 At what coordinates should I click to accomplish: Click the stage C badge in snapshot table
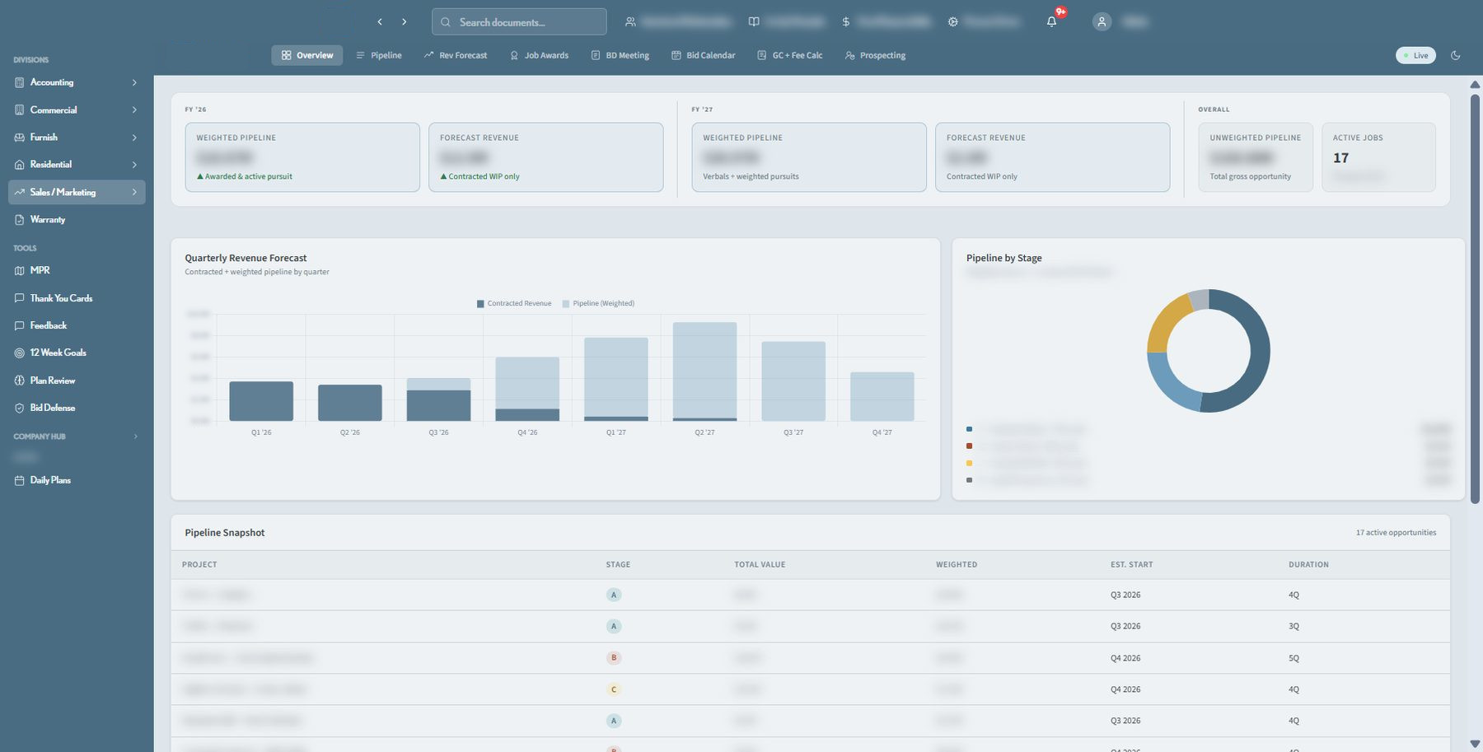coord(613,689)
